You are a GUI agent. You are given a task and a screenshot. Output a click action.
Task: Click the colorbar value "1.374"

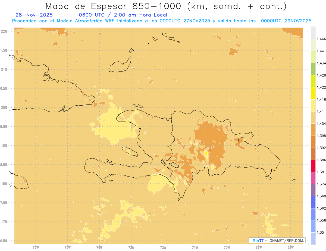(321, 184)
